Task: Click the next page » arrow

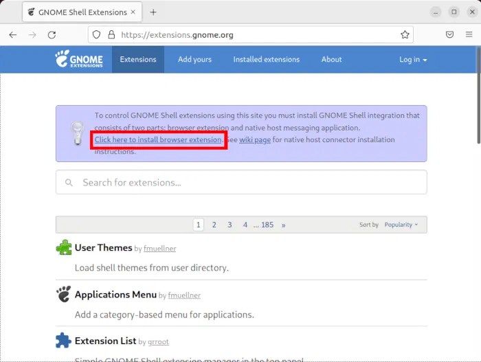Action: click(x=283, y=225)
